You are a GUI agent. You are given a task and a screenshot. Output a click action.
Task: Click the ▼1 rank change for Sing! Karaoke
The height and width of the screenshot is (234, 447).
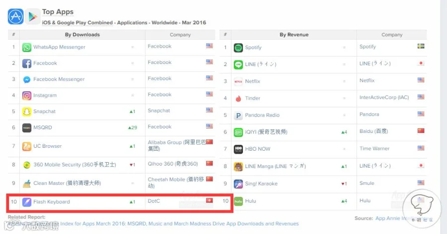[x=344, y=184]
